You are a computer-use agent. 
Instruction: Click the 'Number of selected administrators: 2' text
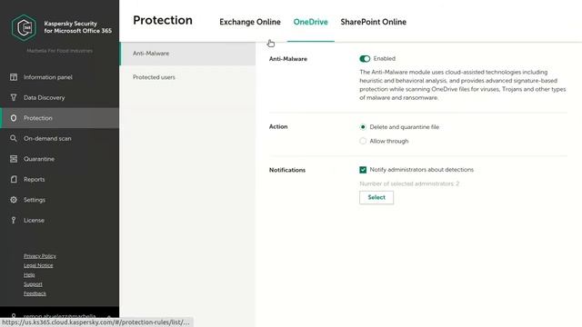pos(409,183)
